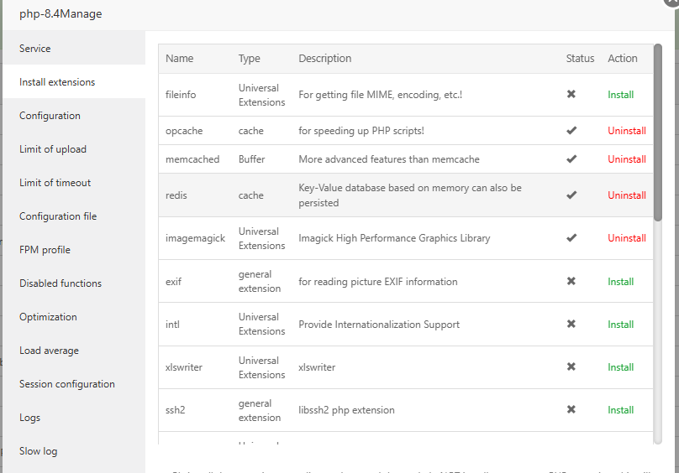Open the Slow log section
This screenshot has height=473, width=679.
click(39, 451)
